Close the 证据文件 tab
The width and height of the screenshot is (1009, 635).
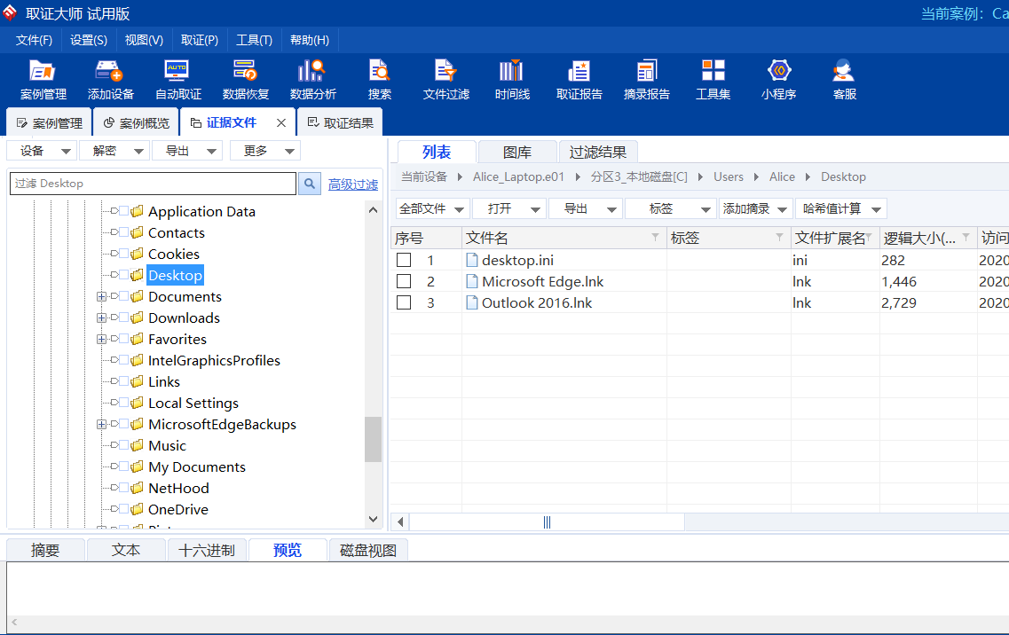coord(281,123)
